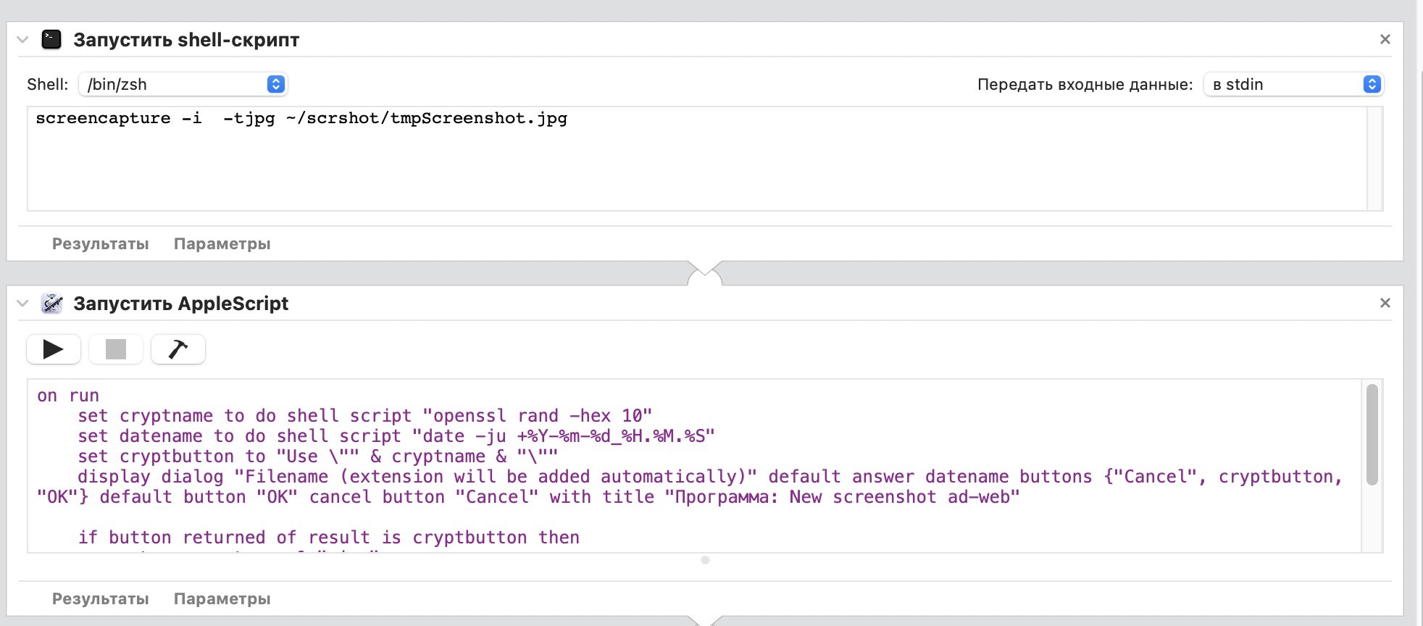Click the AppleScript robot icon in action header
This screenshot has width=1423, height=626.
coord(51,304)
